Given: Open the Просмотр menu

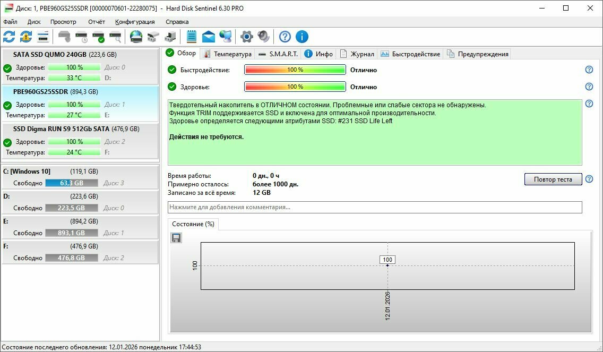Looking at the screenshot, I should click(63, 22).
